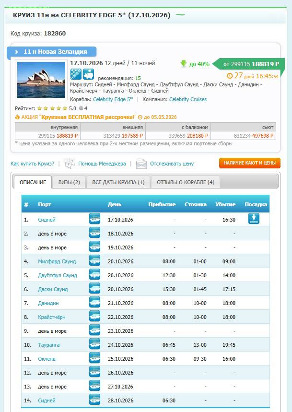Viewport: 292px width, 412px height.
Task: Click the Посадка column header
Action: pos(256,204)
